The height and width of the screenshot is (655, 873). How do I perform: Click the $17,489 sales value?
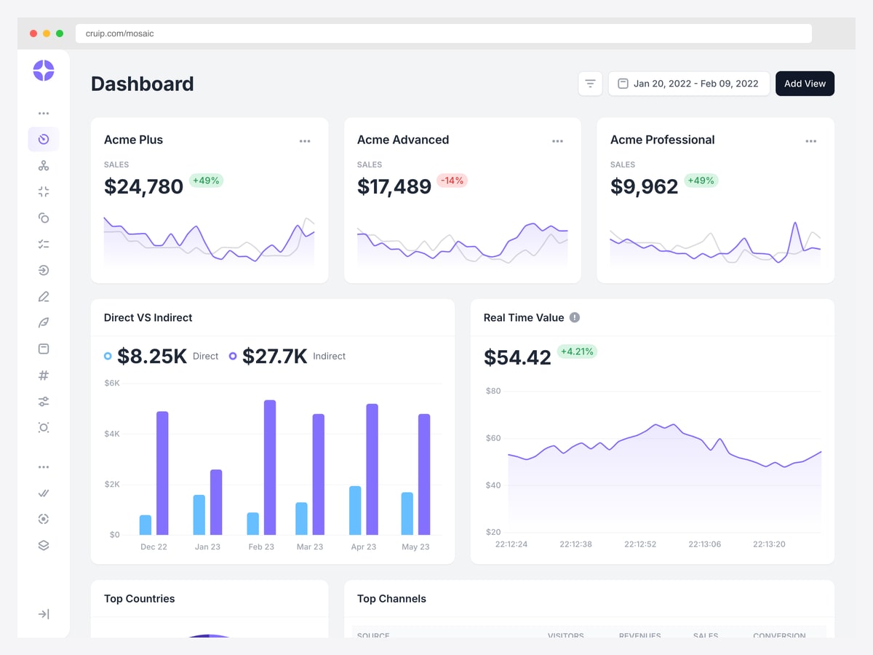coord(394,186)
